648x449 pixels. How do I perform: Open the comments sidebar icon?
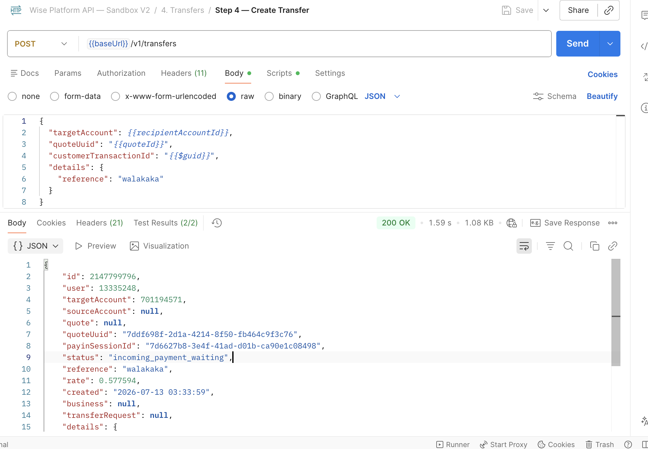[x=644, y=15]
